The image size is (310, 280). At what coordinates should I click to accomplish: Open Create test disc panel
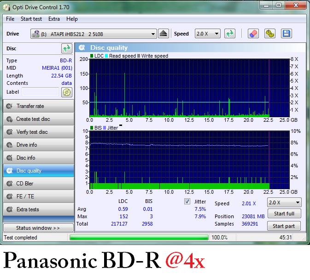coord(39,119)
